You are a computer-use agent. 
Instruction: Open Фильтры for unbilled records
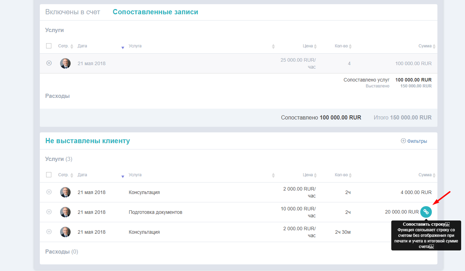click(x=414, y=141)
